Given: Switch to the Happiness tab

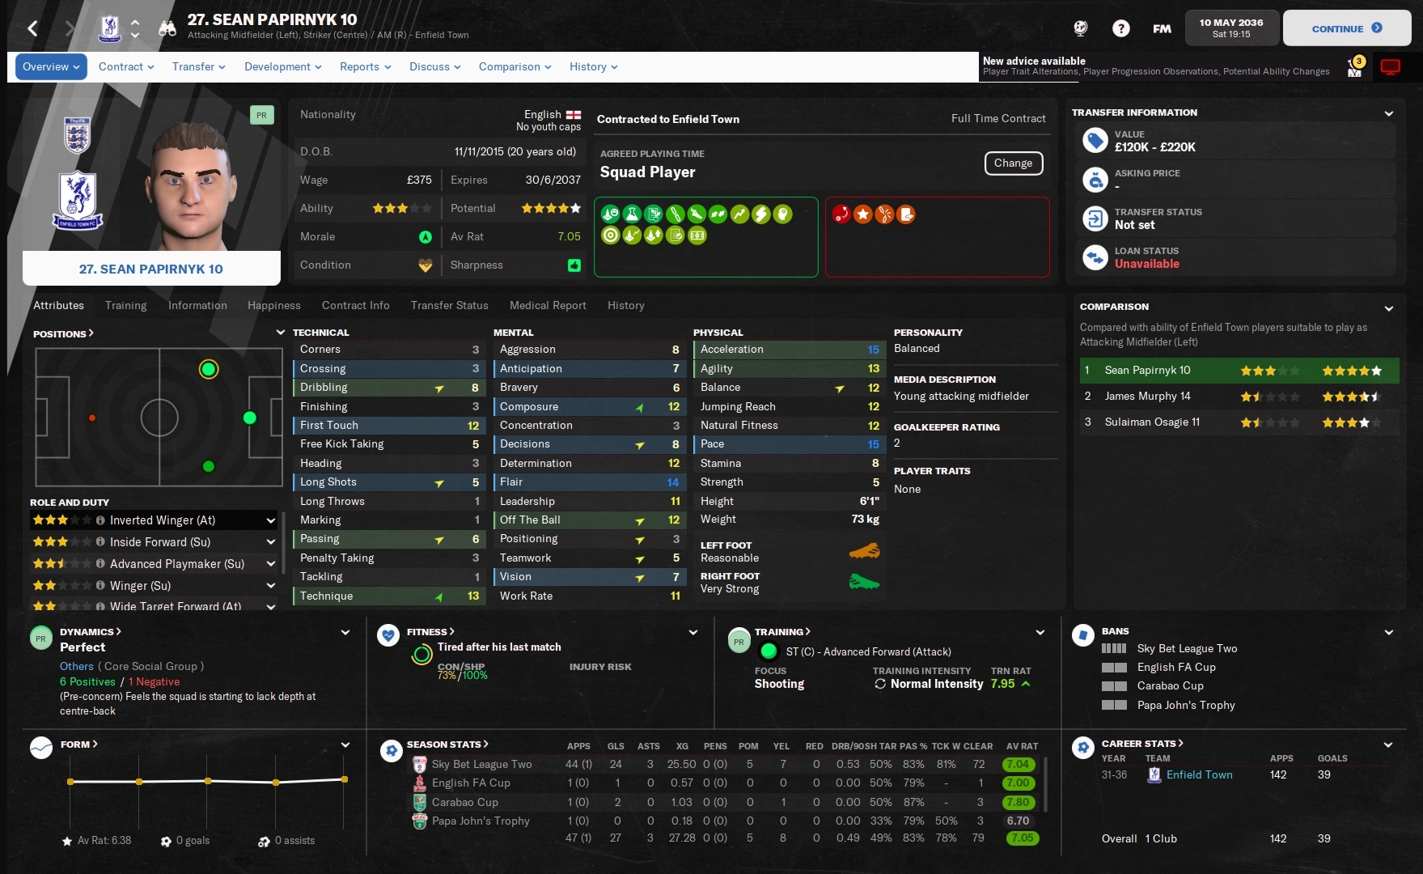Looking at the screenshot, I should point(274,306).
